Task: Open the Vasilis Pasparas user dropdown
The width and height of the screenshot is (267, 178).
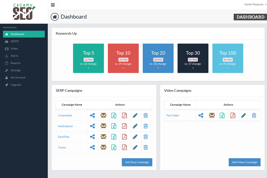Action: [255, 4]
